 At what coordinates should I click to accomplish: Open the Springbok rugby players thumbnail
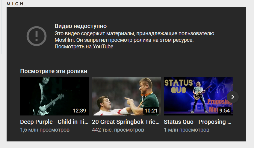tap(126, 96)
